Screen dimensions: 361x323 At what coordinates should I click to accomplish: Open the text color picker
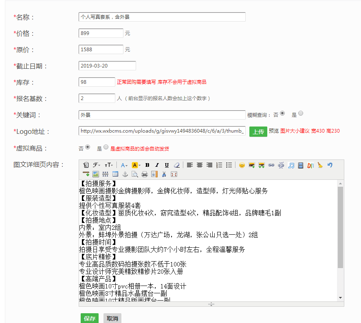point(124,165)
